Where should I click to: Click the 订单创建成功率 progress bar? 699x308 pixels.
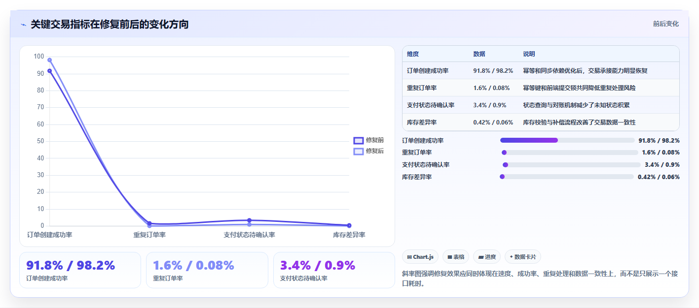(567, 140)
